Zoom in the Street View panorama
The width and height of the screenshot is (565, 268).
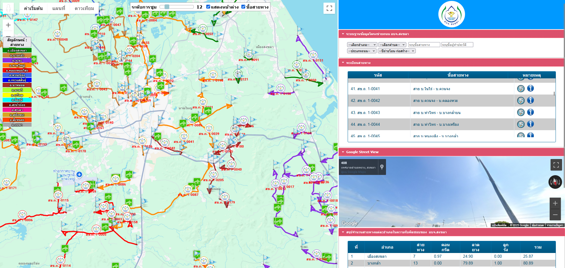pos(555,203)
